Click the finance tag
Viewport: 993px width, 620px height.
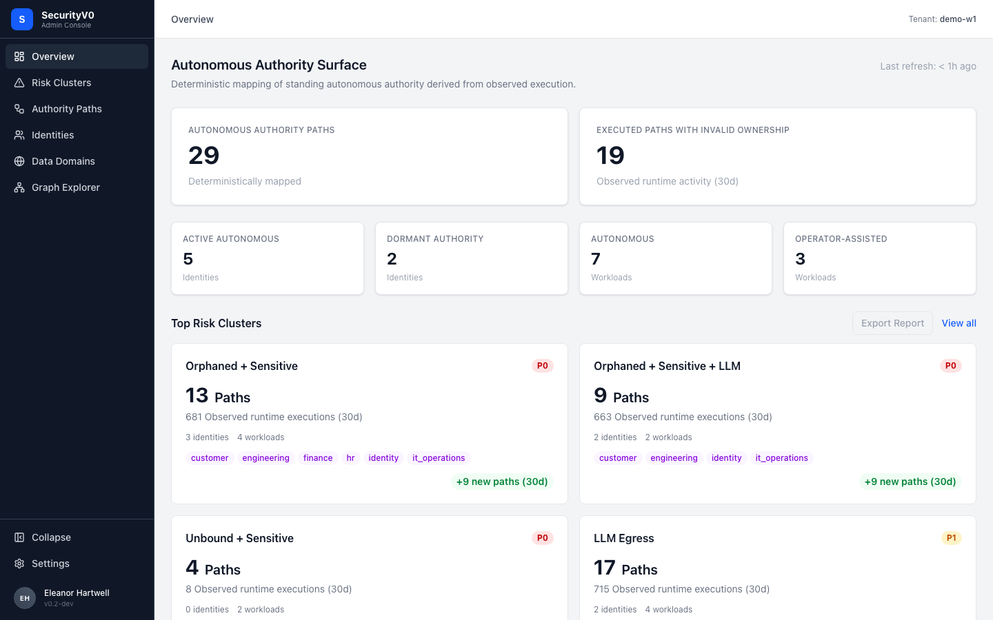click(x=318, y=458)
